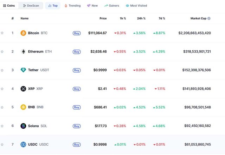The width and height of the screenshot is (225, 155).
Task: Toggle the watchlist star for Tether
Action: (2, 70)
